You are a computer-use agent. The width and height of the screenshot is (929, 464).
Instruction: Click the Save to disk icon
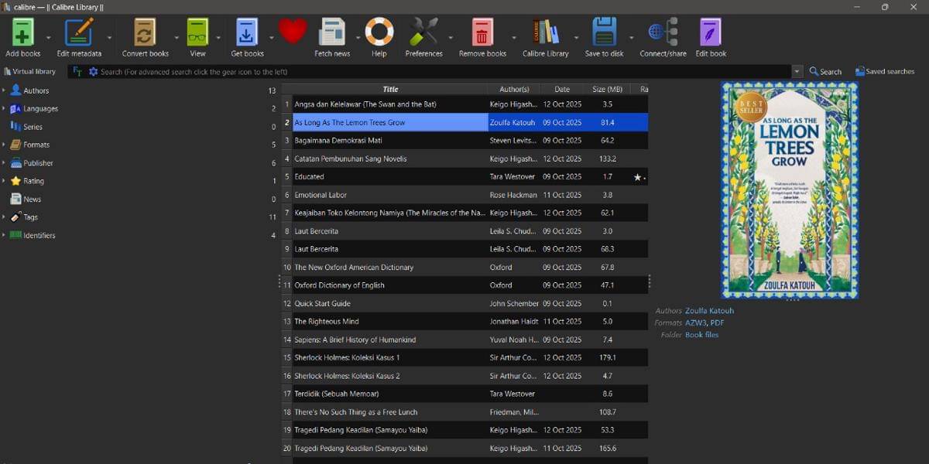click(604, 32)
